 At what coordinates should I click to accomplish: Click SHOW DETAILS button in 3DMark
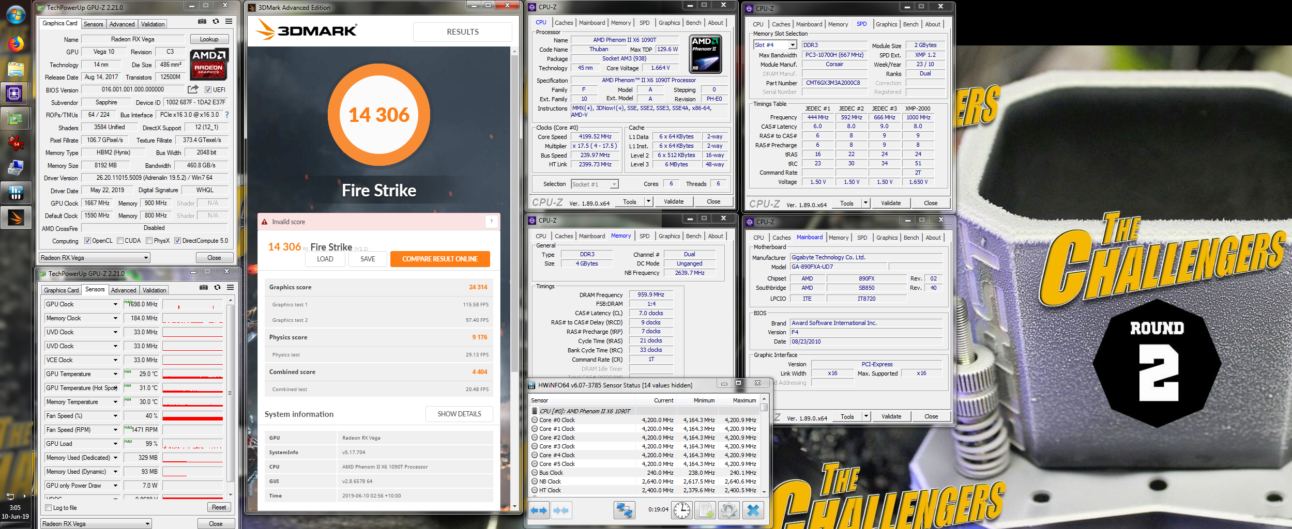point(460,414)
